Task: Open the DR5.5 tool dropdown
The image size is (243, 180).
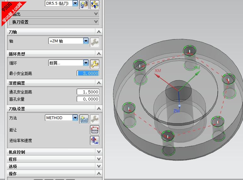Action: click(75, 3)
